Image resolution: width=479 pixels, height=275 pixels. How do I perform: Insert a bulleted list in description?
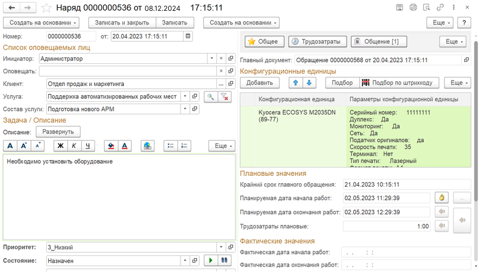(171, 146)
